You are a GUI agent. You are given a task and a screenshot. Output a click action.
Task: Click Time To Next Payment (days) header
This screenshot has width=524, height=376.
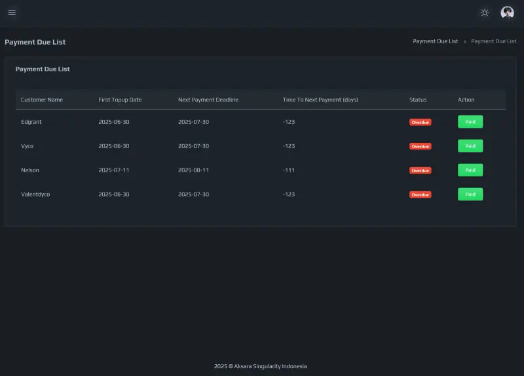tap(320, 100)
